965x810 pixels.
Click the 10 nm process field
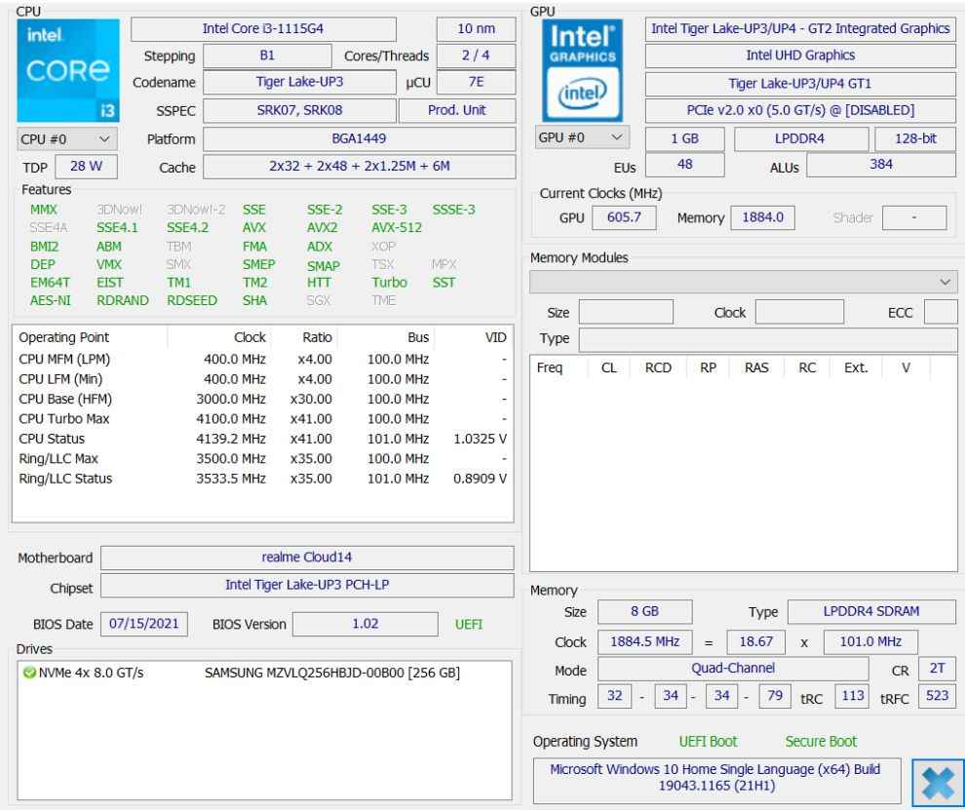[x=477, y=29]
